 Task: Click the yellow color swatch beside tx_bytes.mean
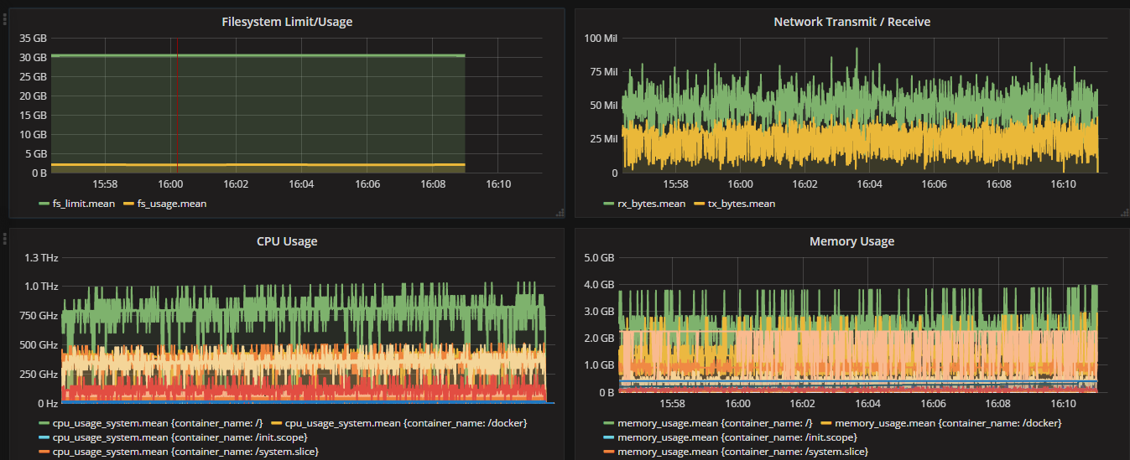pyautogui.click(x=700, y=204)
